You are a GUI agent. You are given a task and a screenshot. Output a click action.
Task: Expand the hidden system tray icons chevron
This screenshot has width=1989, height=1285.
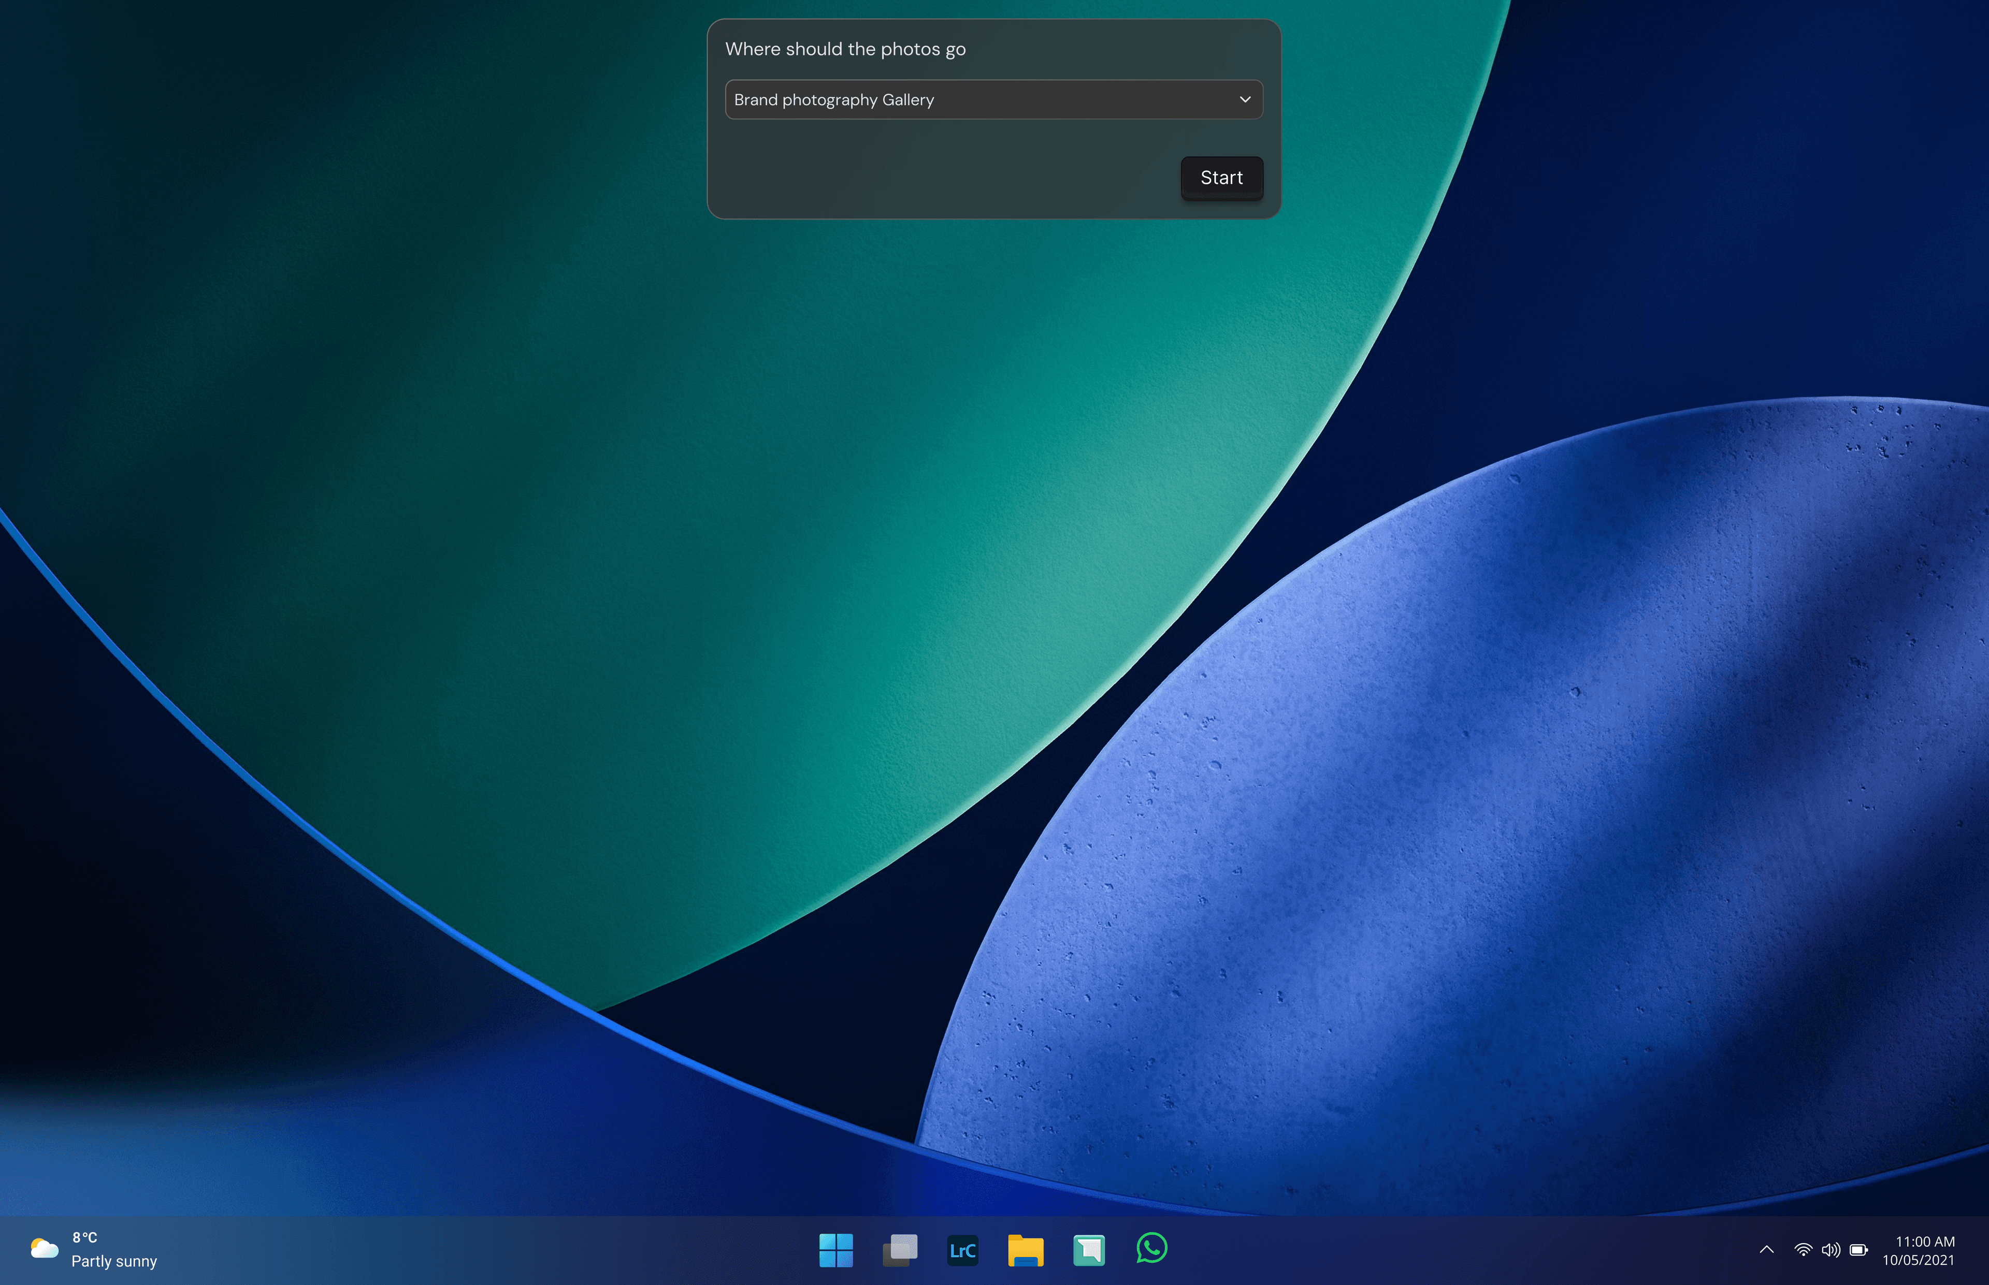(1766, 1250)
